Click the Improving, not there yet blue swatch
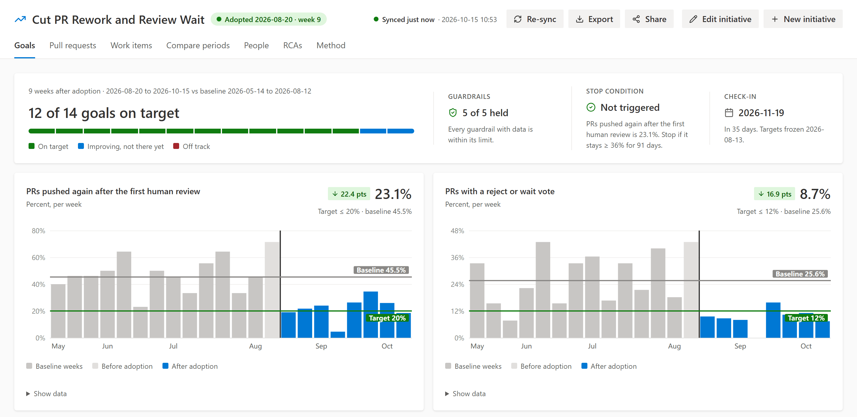The height and width of the screenshot is (417, 857). tap(81, 146)
